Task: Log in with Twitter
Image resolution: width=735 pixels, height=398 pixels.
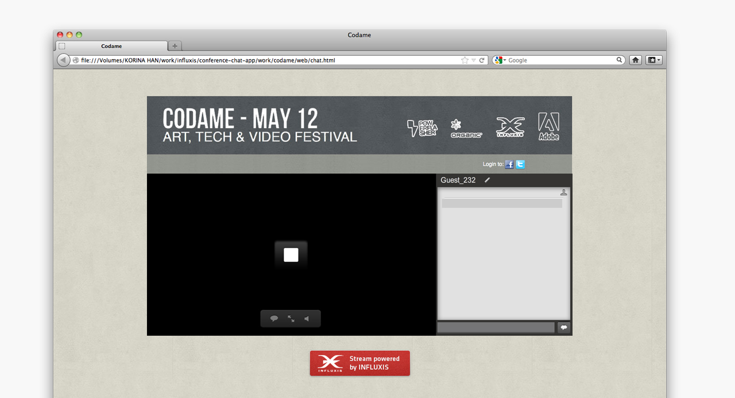Action: coord(520,164)
